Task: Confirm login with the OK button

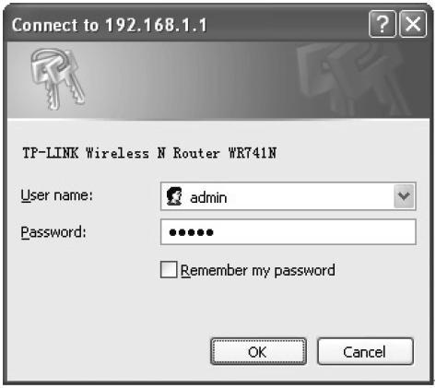Action: point(258,352)
